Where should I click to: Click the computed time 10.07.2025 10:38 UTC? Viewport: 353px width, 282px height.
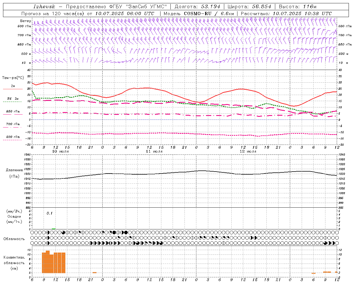pos(302,13)
